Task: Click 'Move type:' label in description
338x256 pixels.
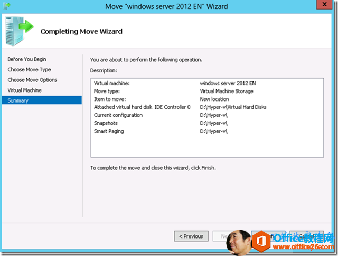Action: click(107, 92)
